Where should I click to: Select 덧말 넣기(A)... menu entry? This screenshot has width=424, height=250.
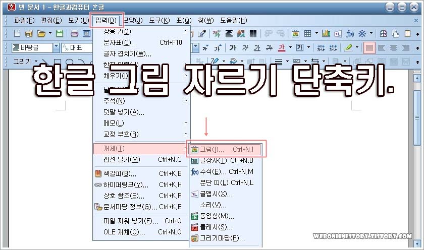pos(142,112)
